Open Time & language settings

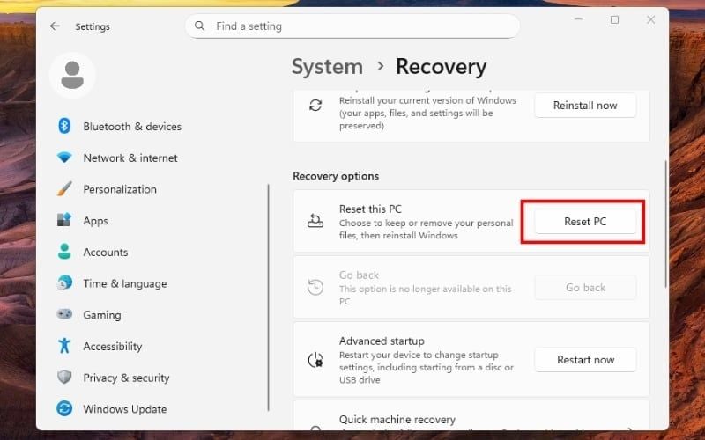coord(125,283)
